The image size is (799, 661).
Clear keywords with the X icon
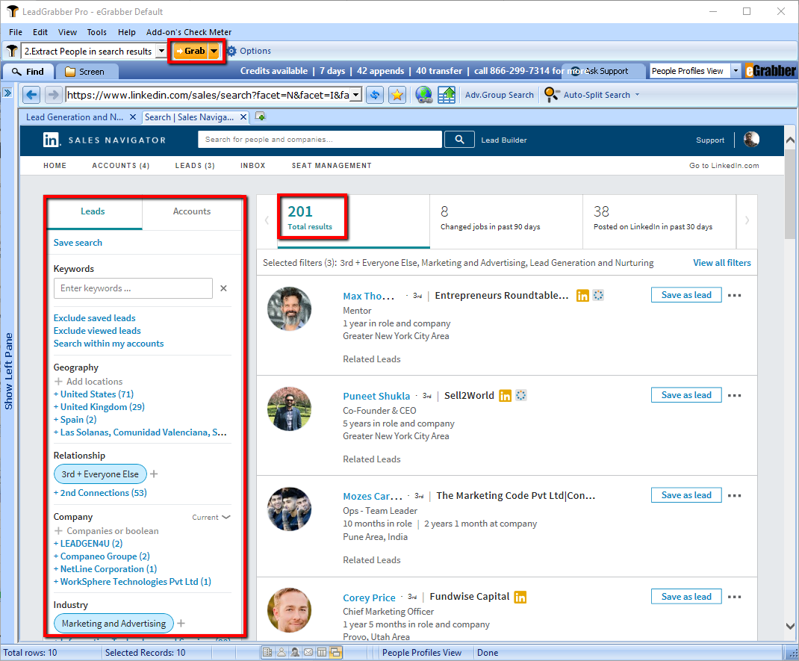point(223,288)
